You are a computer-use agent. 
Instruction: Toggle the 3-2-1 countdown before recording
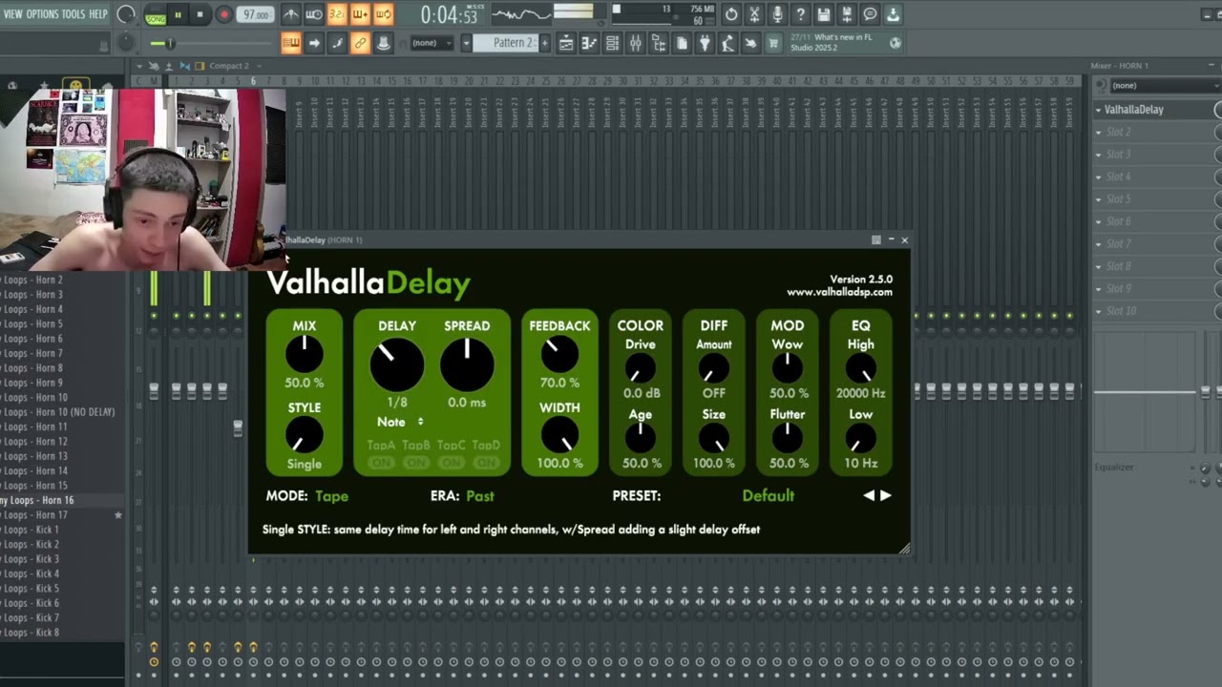pos(337,14)
